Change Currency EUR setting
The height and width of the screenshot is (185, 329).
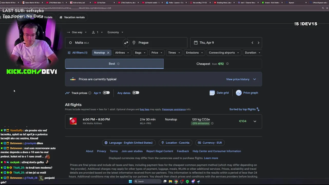point(210,143)
